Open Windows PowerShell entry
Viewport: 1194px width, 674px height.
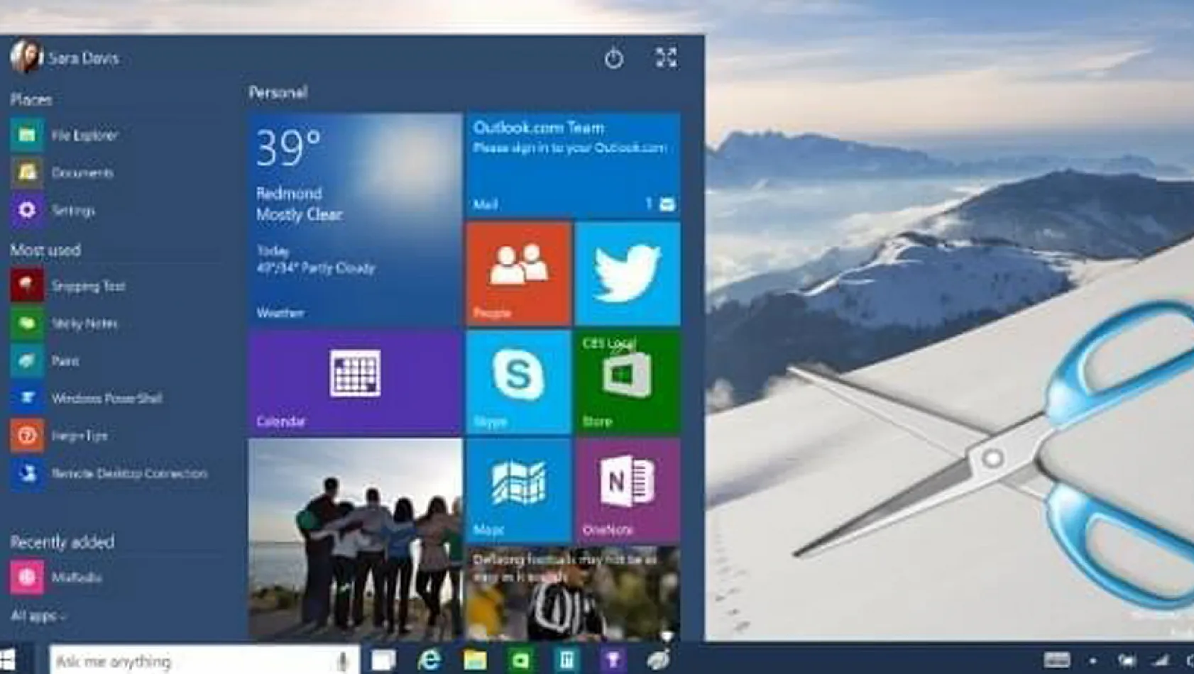click(87, 398)
